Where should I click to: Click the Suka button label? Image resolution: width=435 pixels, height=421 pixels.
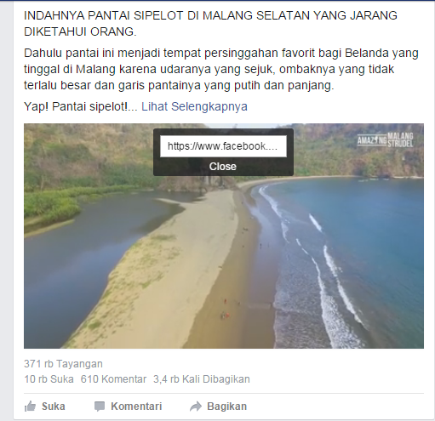pos(54,407)
